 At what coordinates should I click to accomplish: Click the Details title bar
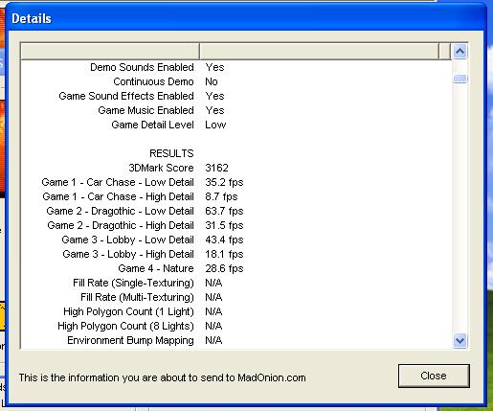(x=246, y=18)
